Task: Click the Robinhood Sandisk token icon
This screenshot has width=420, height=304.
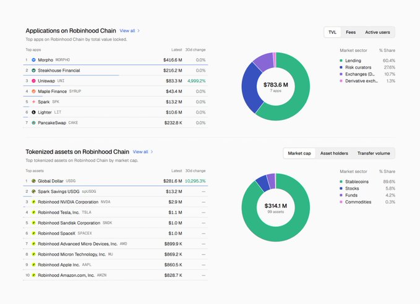Action: (34, 223)
